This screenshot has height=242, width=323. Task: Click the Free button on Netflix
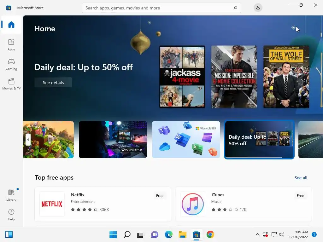pyautogui.click(x=160, y=196)
